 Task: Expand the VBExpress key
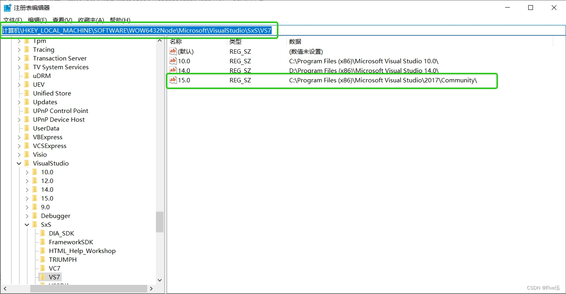click(x=19, y=137)
